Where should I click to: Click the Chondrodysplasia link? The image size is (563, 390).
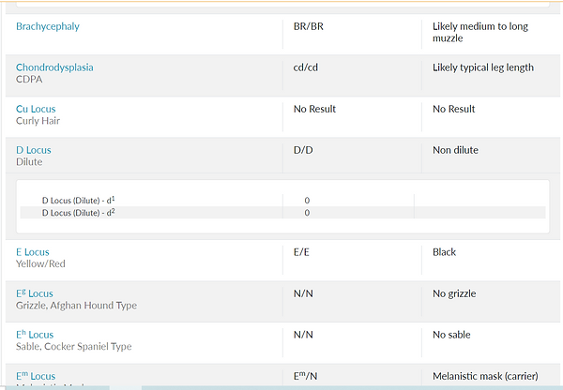(54, 67)
